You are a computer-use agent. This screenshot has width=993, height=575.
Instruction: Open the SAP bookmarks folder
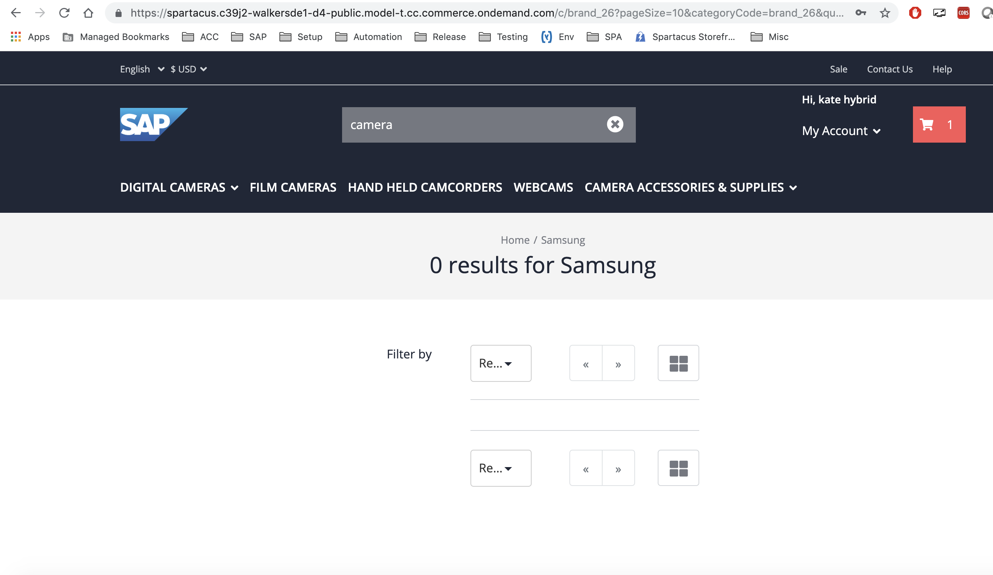[249, 37]
